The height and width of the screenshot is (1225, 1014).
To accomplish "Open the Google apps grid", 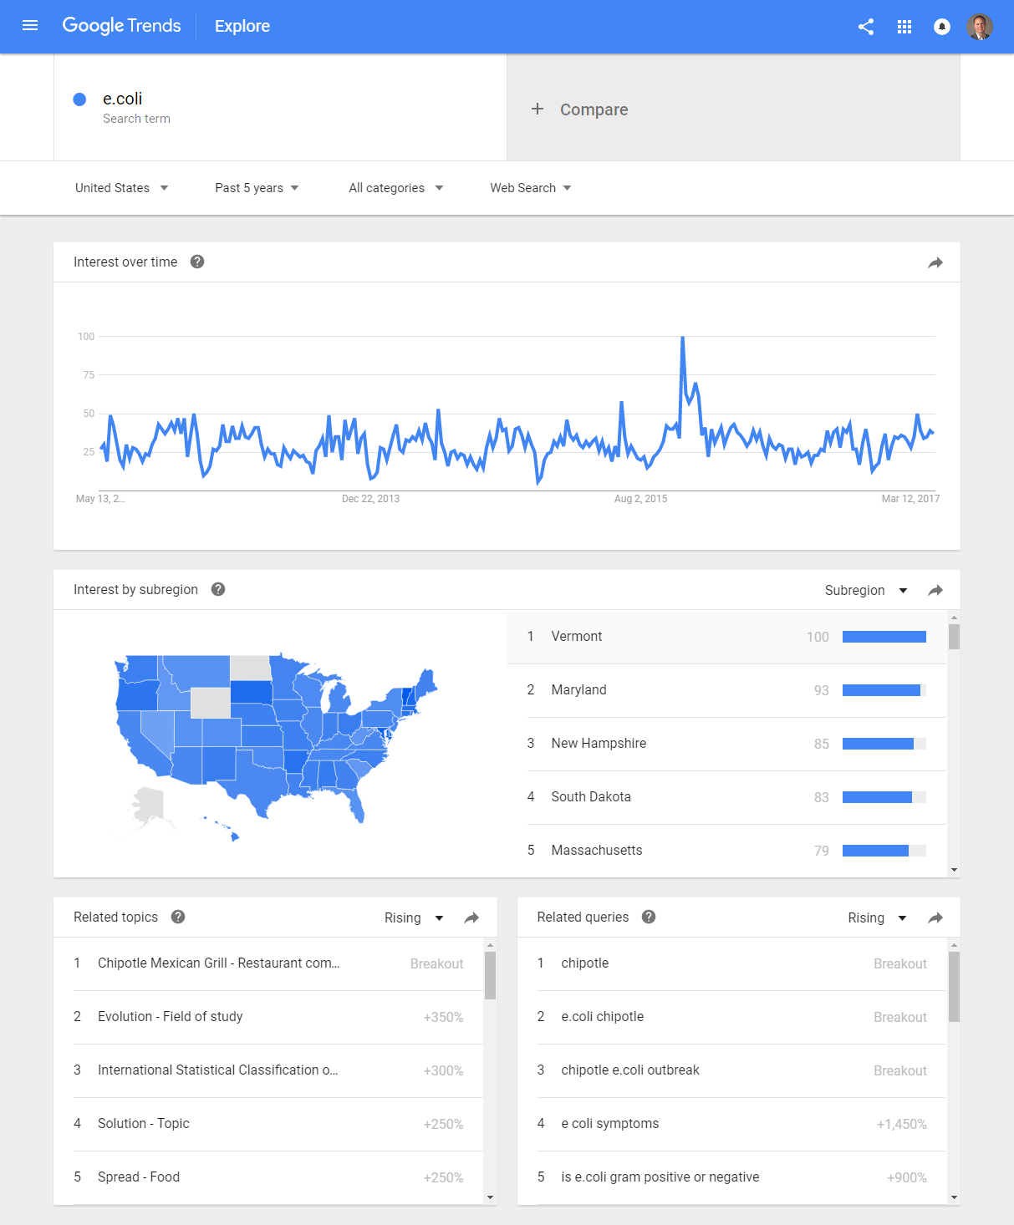I will (904, 27).
